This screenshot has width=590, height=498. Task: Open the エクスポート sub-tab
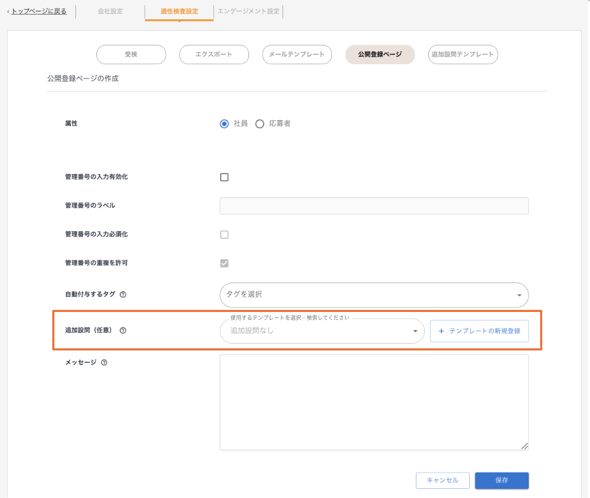pyautogui.click(x=214, y=54)
